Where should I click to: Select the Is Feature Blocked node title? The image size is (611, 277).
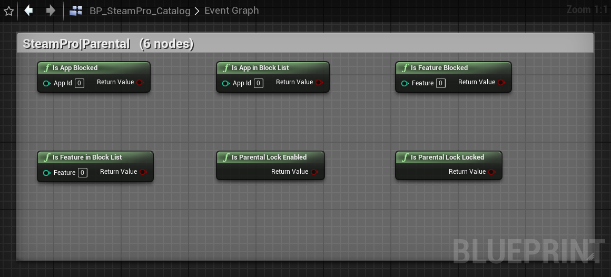(x=439, y=68)
